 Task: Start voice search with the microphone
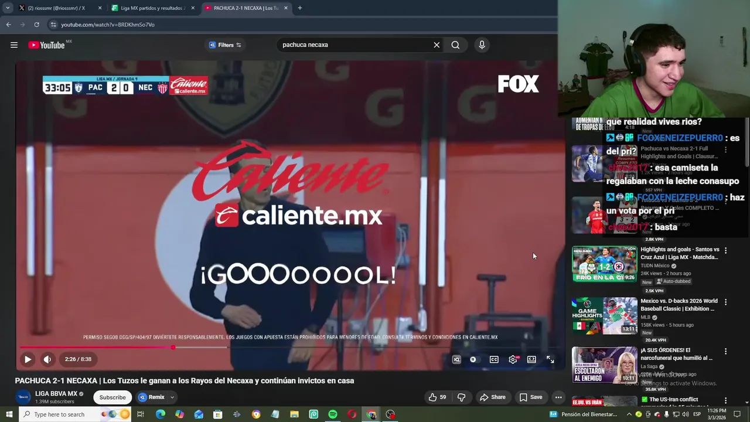[x=482, y=45]
